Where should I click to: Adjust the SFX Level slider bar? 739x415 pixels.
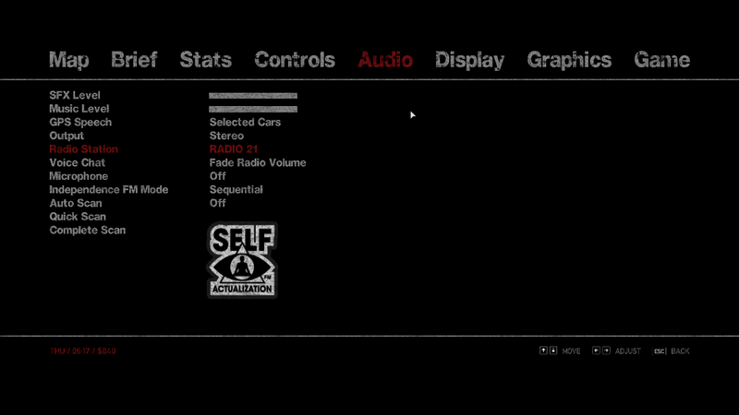253,96
